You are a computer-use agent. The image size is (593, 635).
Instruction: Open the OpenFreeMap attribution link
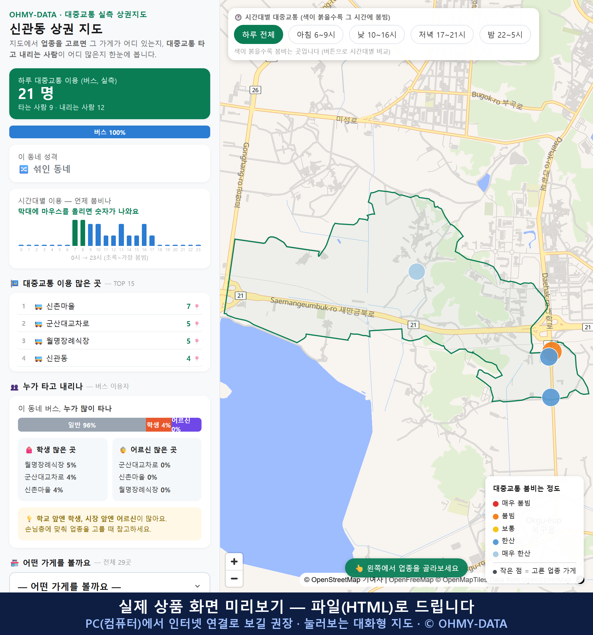click(x=411, y=580)
